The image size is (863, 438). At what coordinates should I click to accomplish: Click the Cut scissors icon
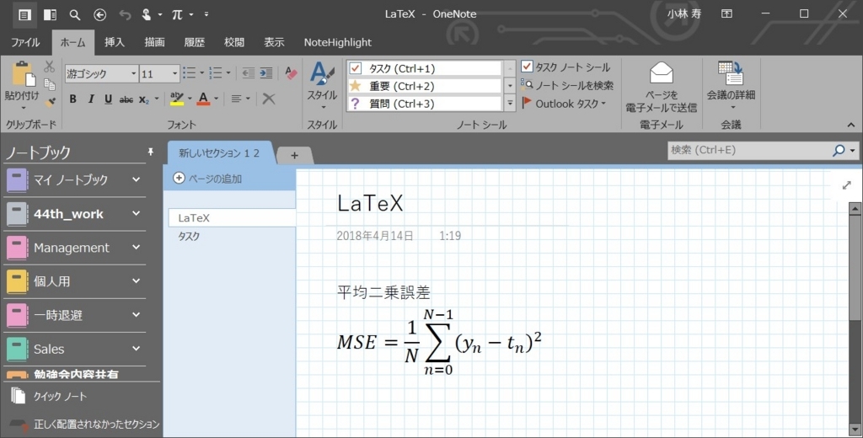tap(49, 67)
